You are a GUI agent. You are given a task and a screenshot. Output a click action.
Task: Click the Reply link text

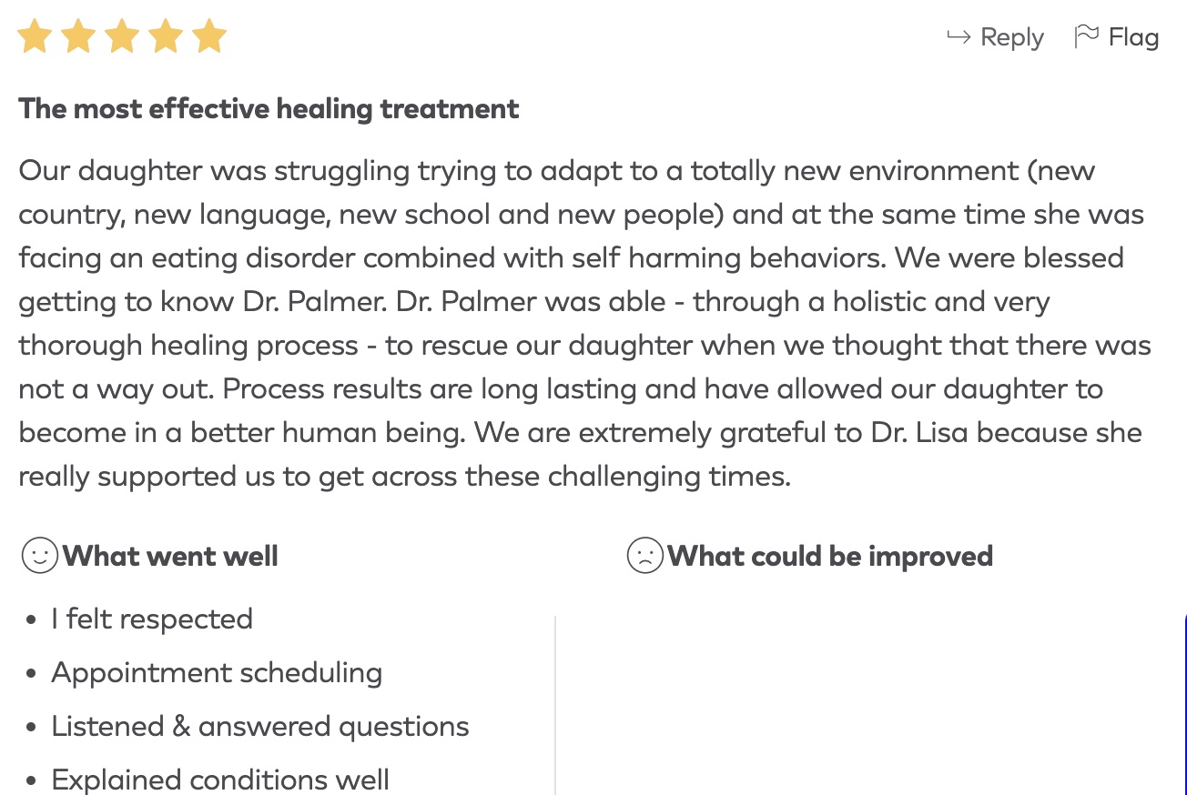1011,37
